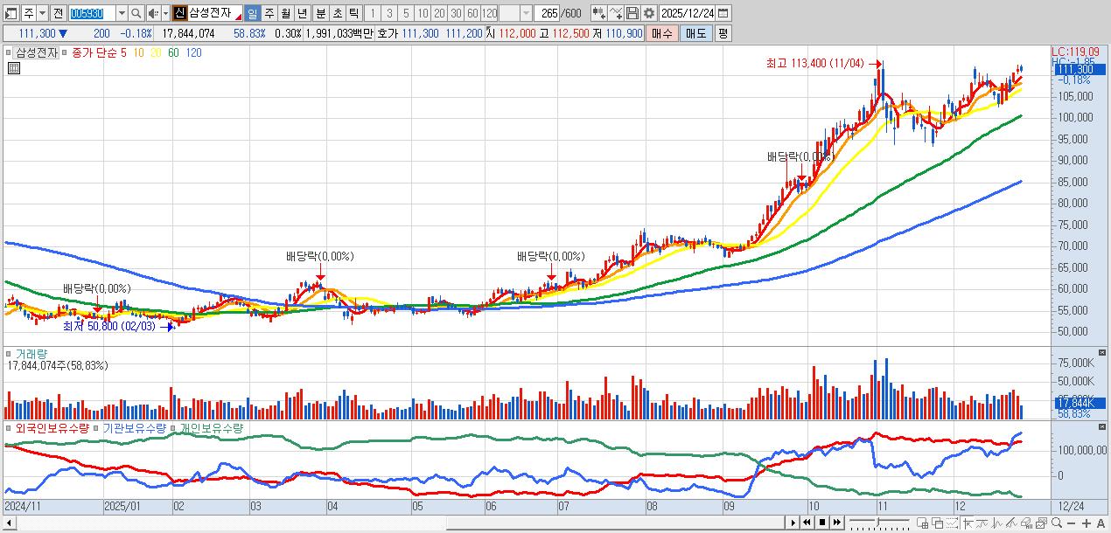Click the stock code input field 005930
Image resolution: width=1111 pixels, height=533 pixels.
[91, 13]
